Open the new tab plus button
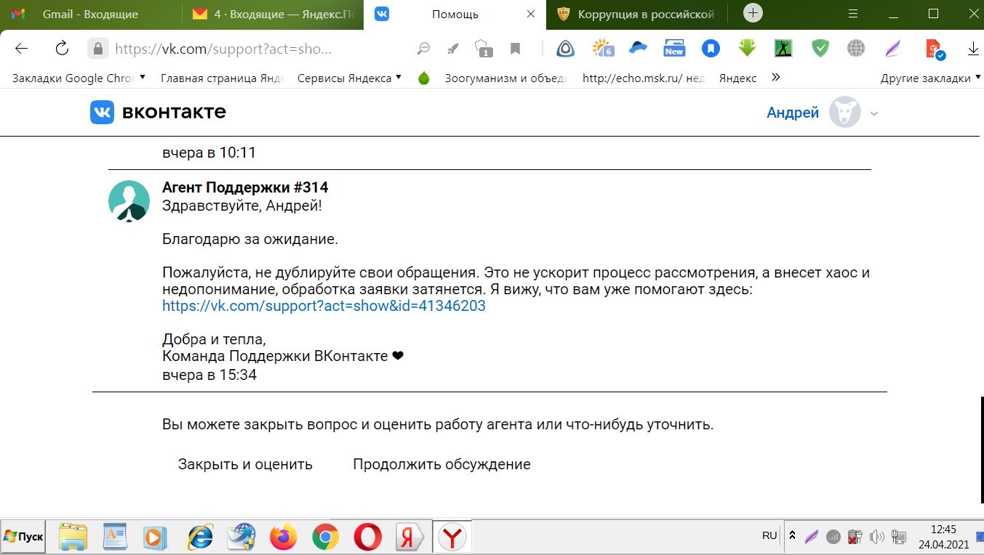The image size is (984, 555). 753,14
